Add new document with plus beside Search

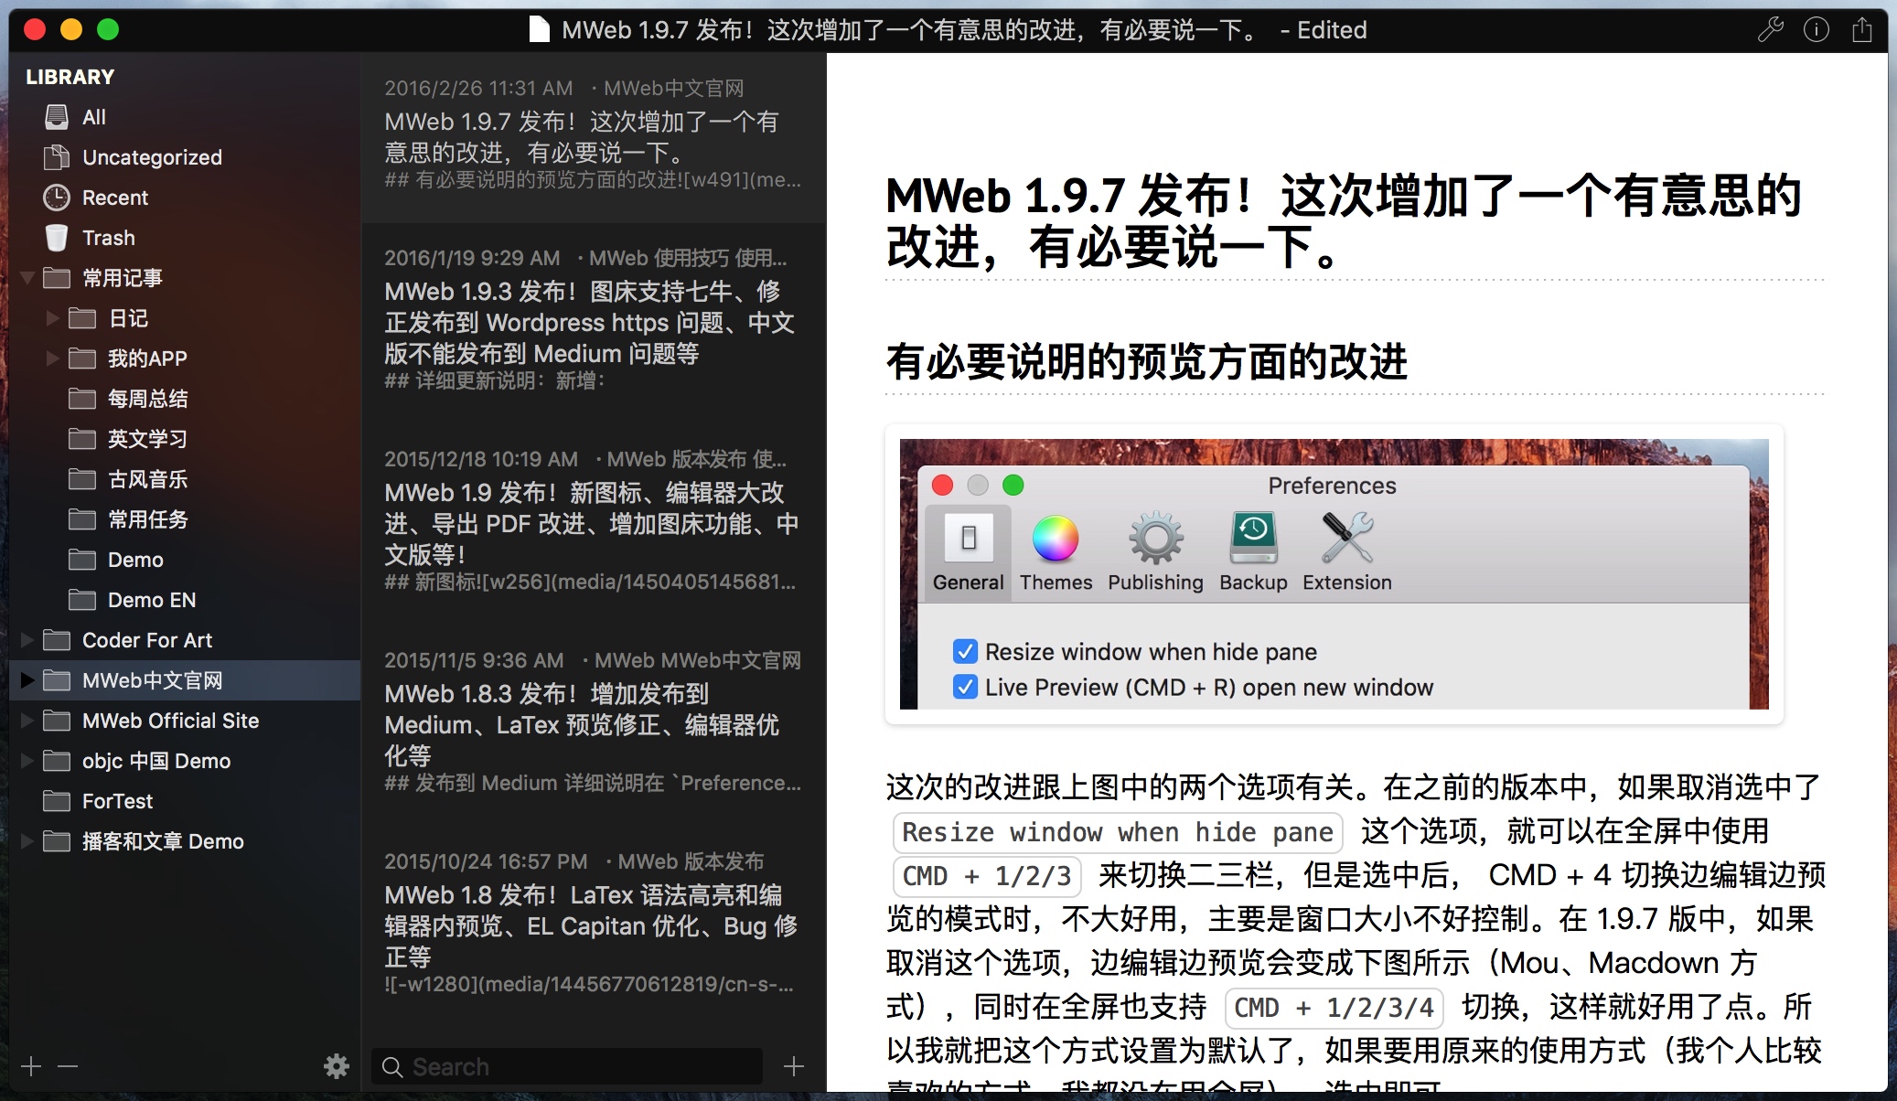[x=794, y=1066]
